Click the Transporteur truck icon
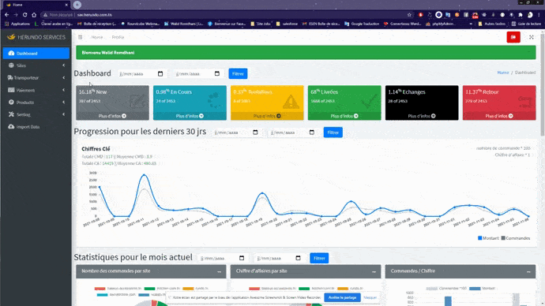Screen dimensions: 545x306 (x=10, y=78)
